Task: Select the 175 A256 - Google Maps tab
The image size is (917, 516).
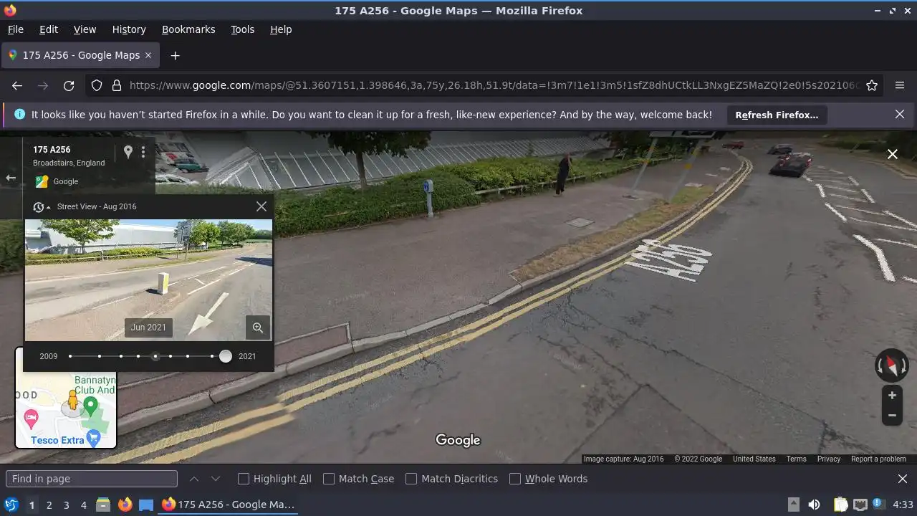Action: point(80,55)
